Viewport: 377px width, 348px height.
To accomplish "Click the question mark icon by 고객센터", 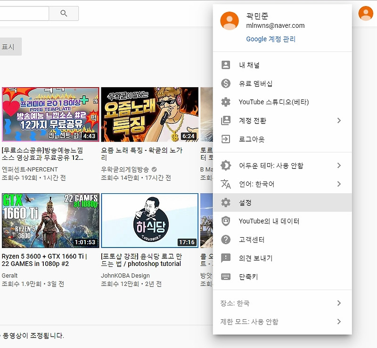I will tap(226, 240).
